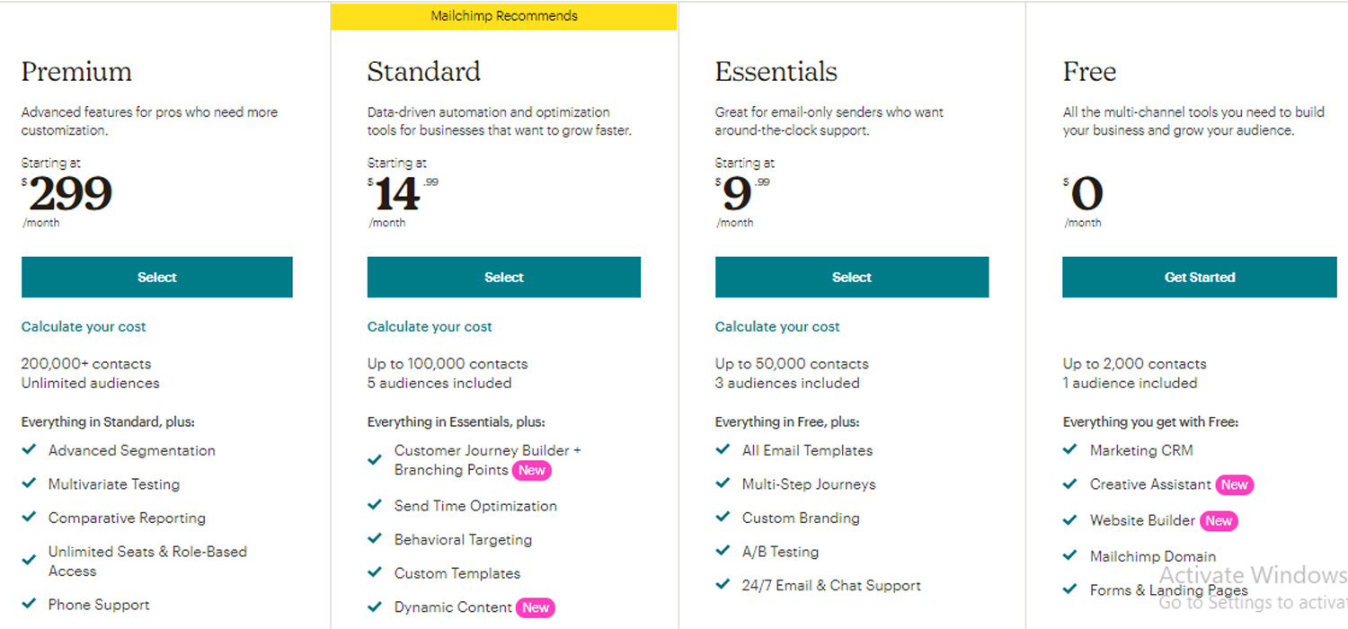The image size is (1348, 629).
Task: Click the yellow Mailchimp Recommends banner
Action: [503, 16]
